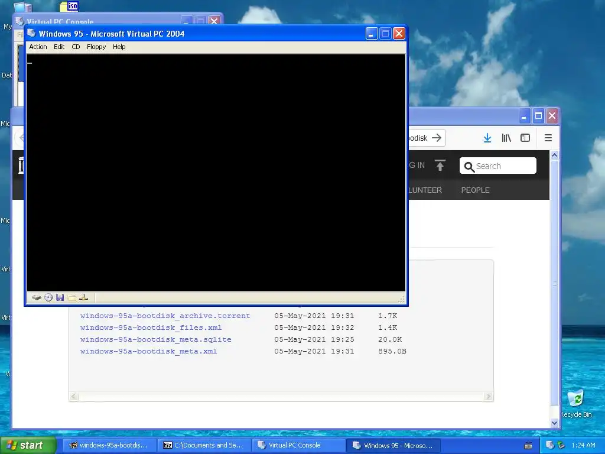Switch to the 7-Zip C:\Documents taskbar button
The width and height of the screenshot is (605, 454).
pos(204,445)
